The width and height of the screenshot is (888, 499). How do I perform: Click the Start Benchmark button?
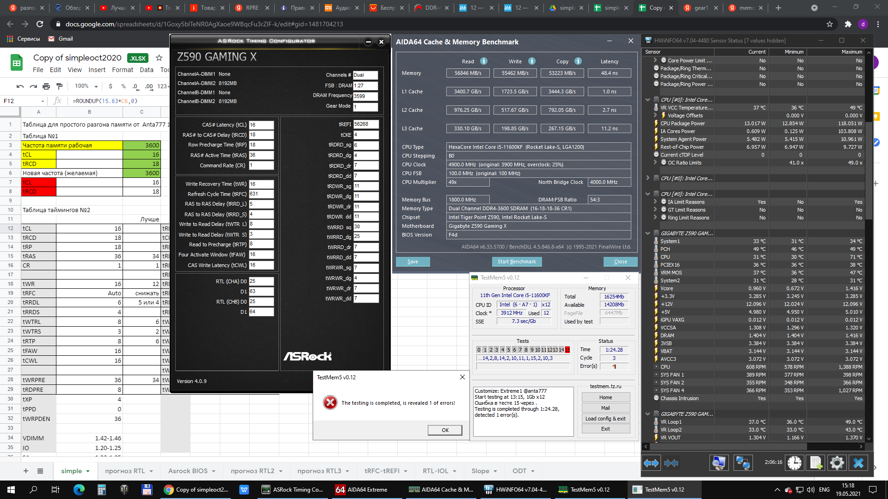(517, 262)
